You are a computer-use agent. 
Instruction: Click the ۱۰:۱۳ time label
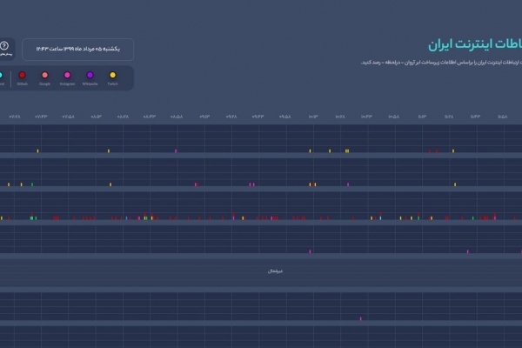[x=313, y=117]
